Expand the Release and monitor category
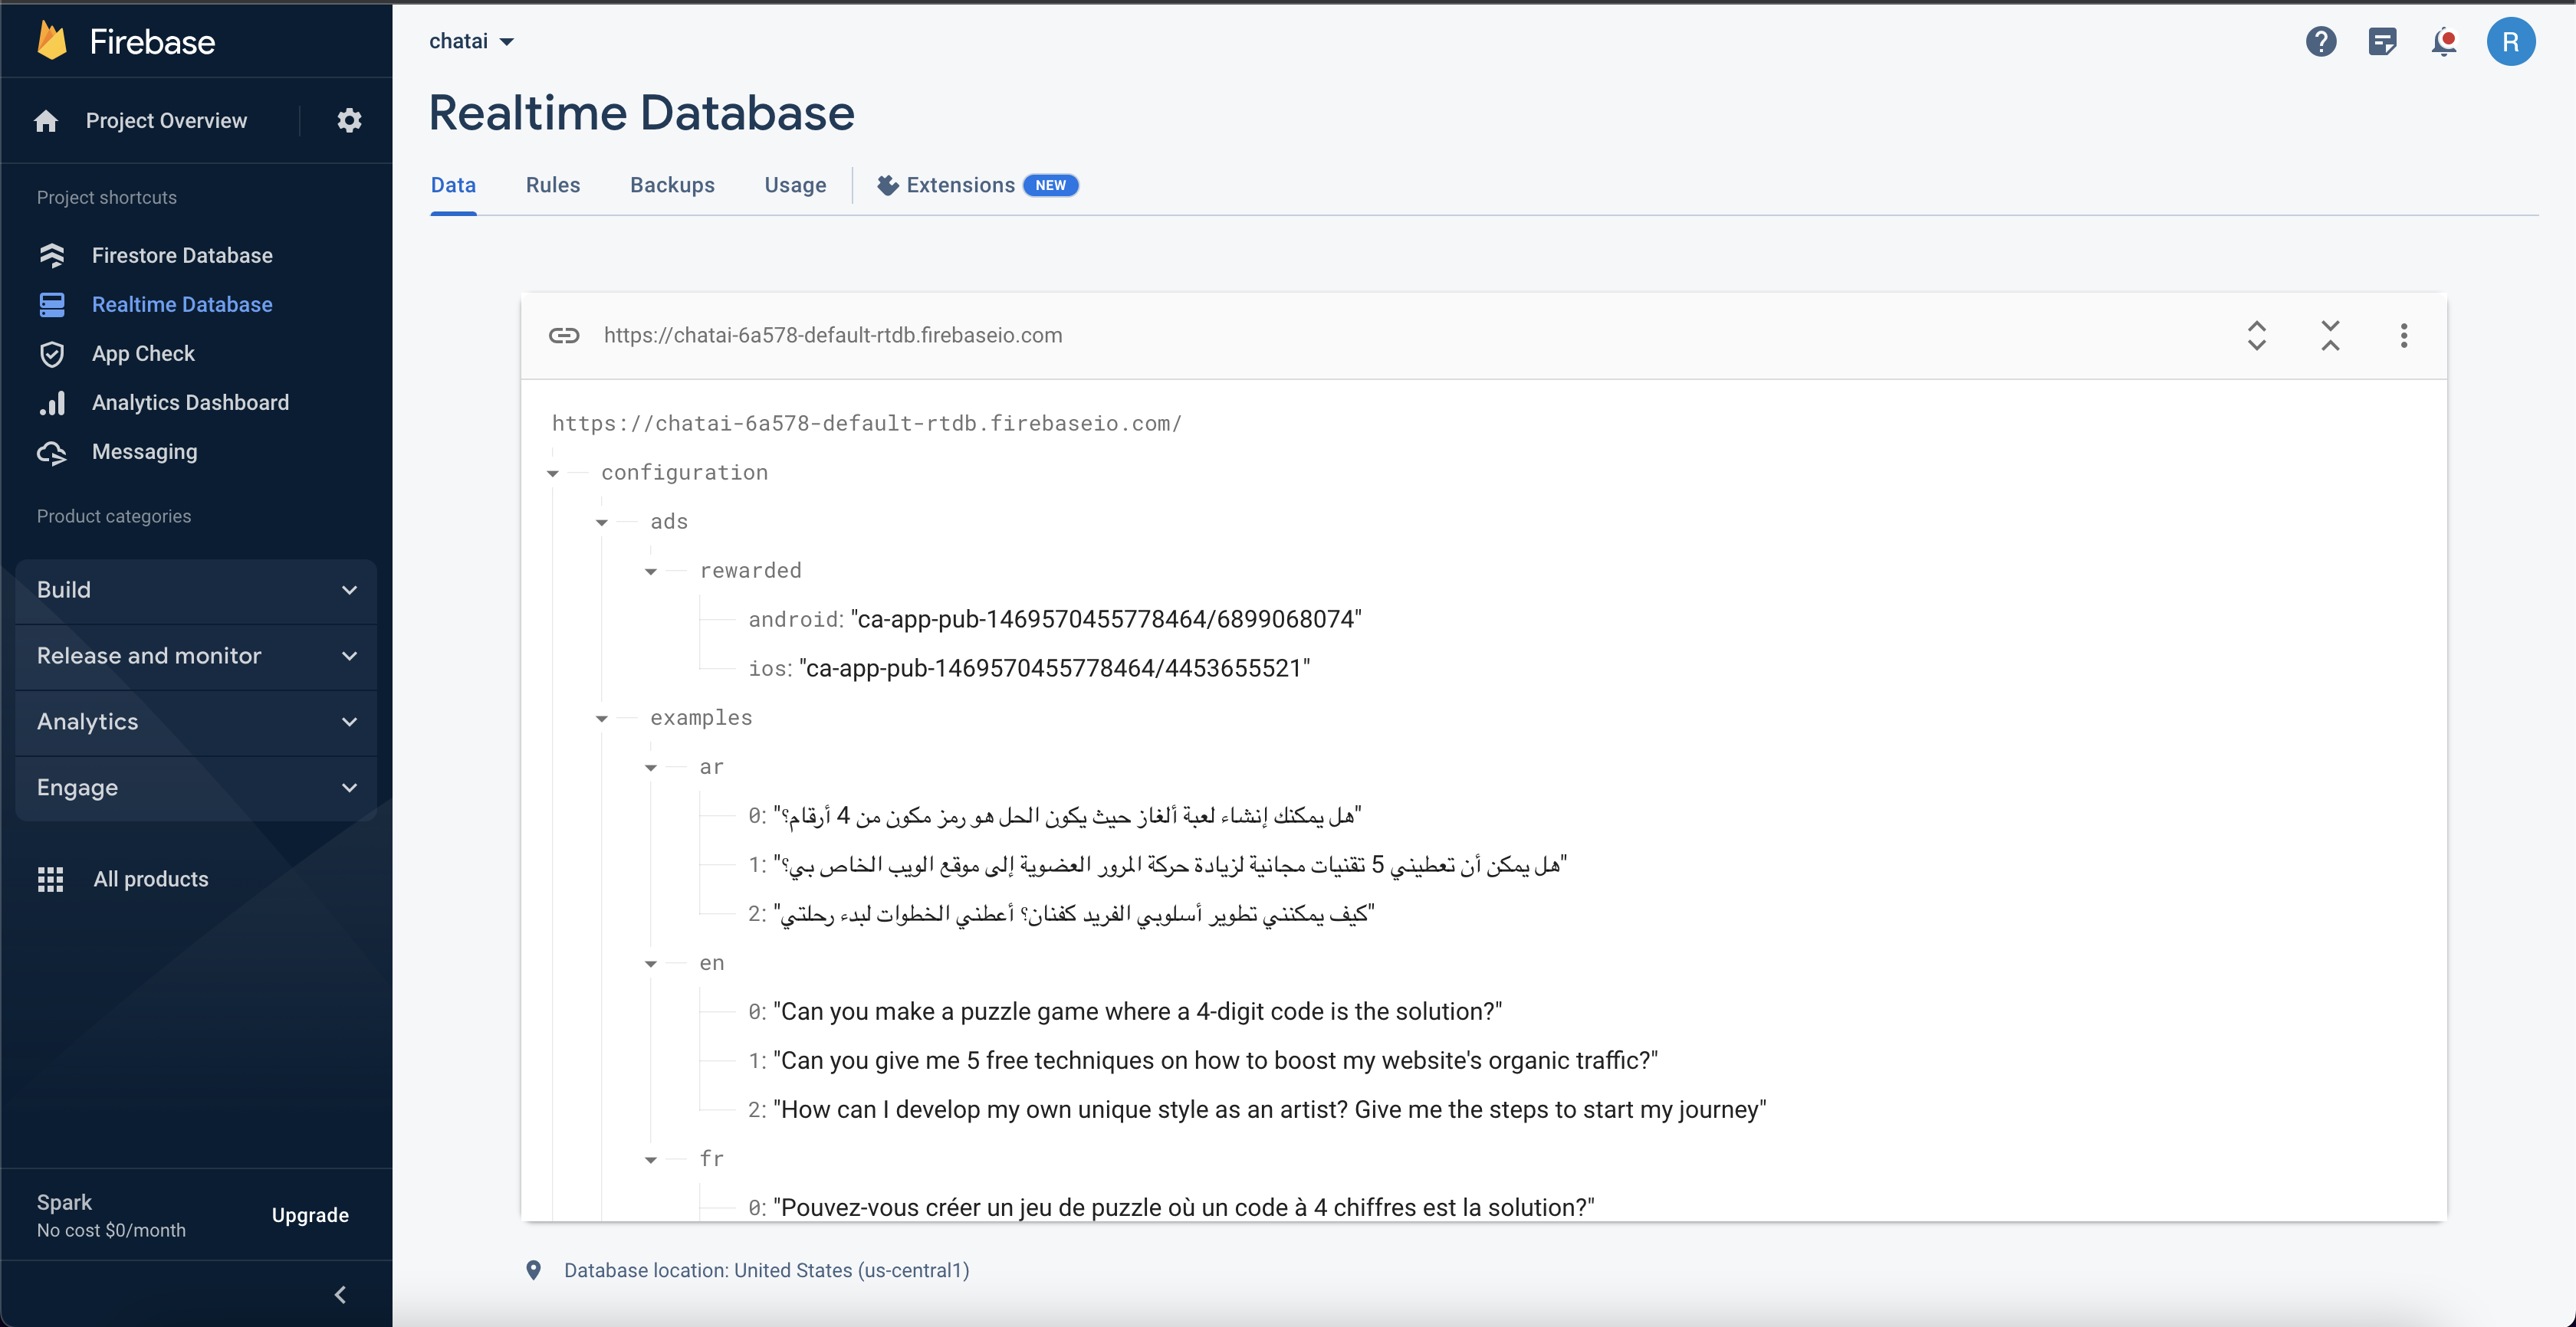The image size is (2576, 1327). (197, 657)
